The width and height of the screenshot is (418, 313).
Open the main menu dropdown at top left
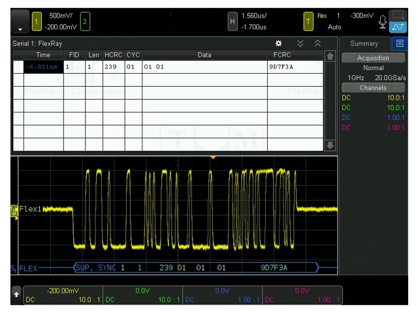point(20,22)
